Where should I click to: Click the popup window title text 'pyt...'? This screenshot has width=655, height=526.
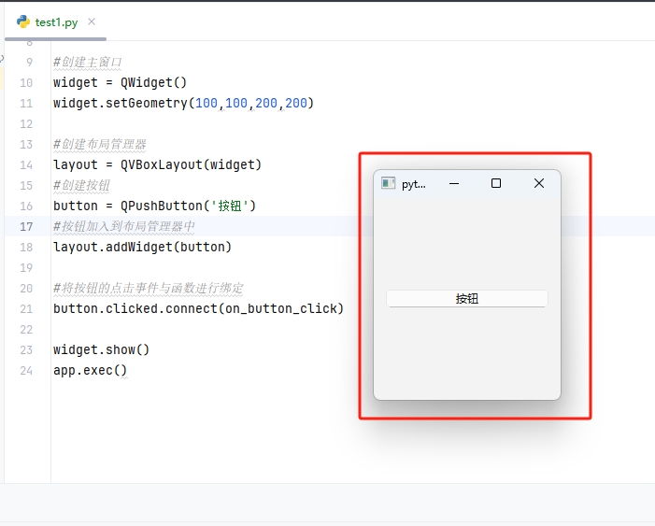(413, 184)
